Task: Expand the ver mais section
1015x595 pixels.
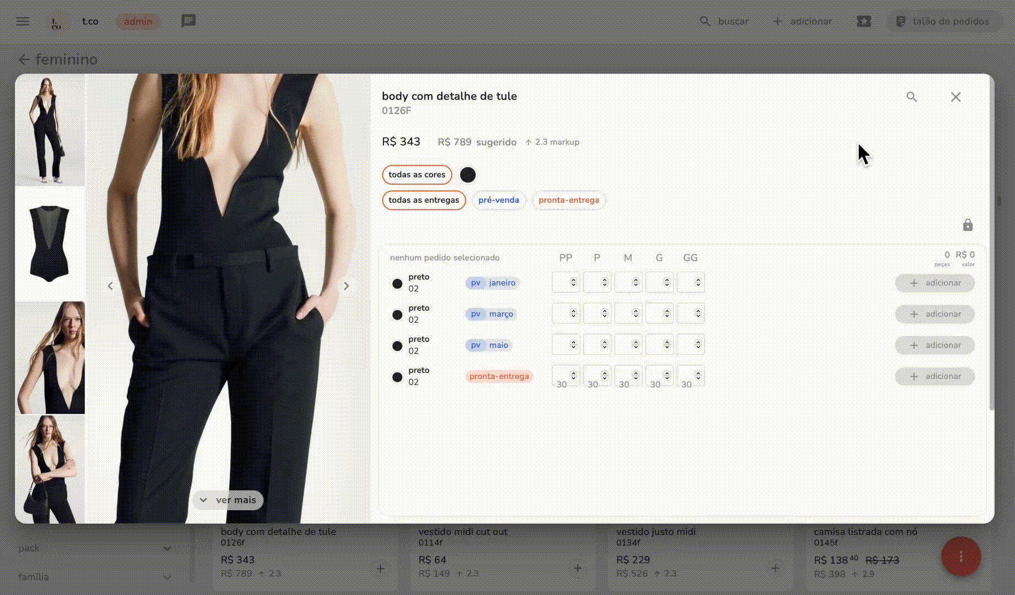Action: pos(228,500)
